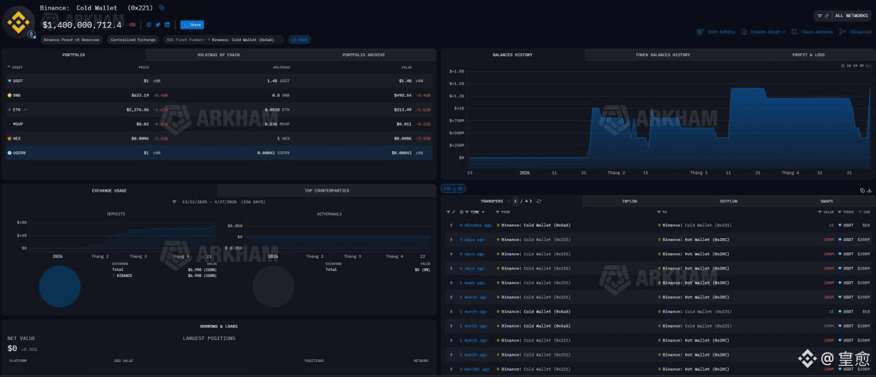Go to previous transfers page arrow
Viewport: 876px width, 377px height.
pyautogui.click(x=509, y=201)
